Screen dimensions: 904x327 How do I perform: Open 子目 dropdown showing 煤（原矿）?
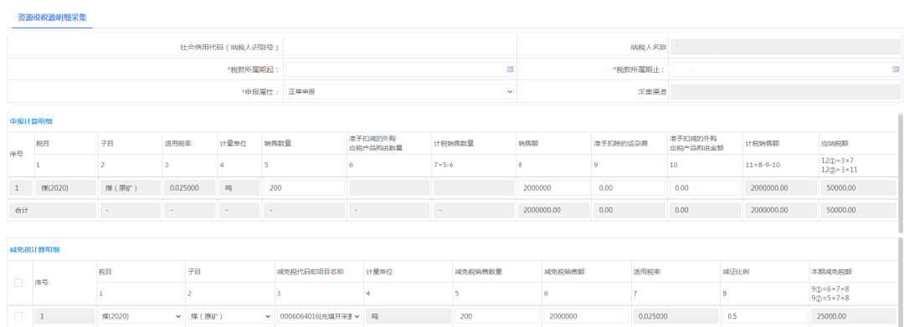pyautogui.click(x=230, y=316)
